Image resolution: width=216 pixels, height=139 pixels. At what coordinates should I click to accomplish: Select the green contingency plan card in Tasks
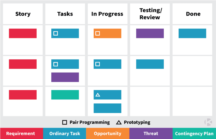(65, 95)
